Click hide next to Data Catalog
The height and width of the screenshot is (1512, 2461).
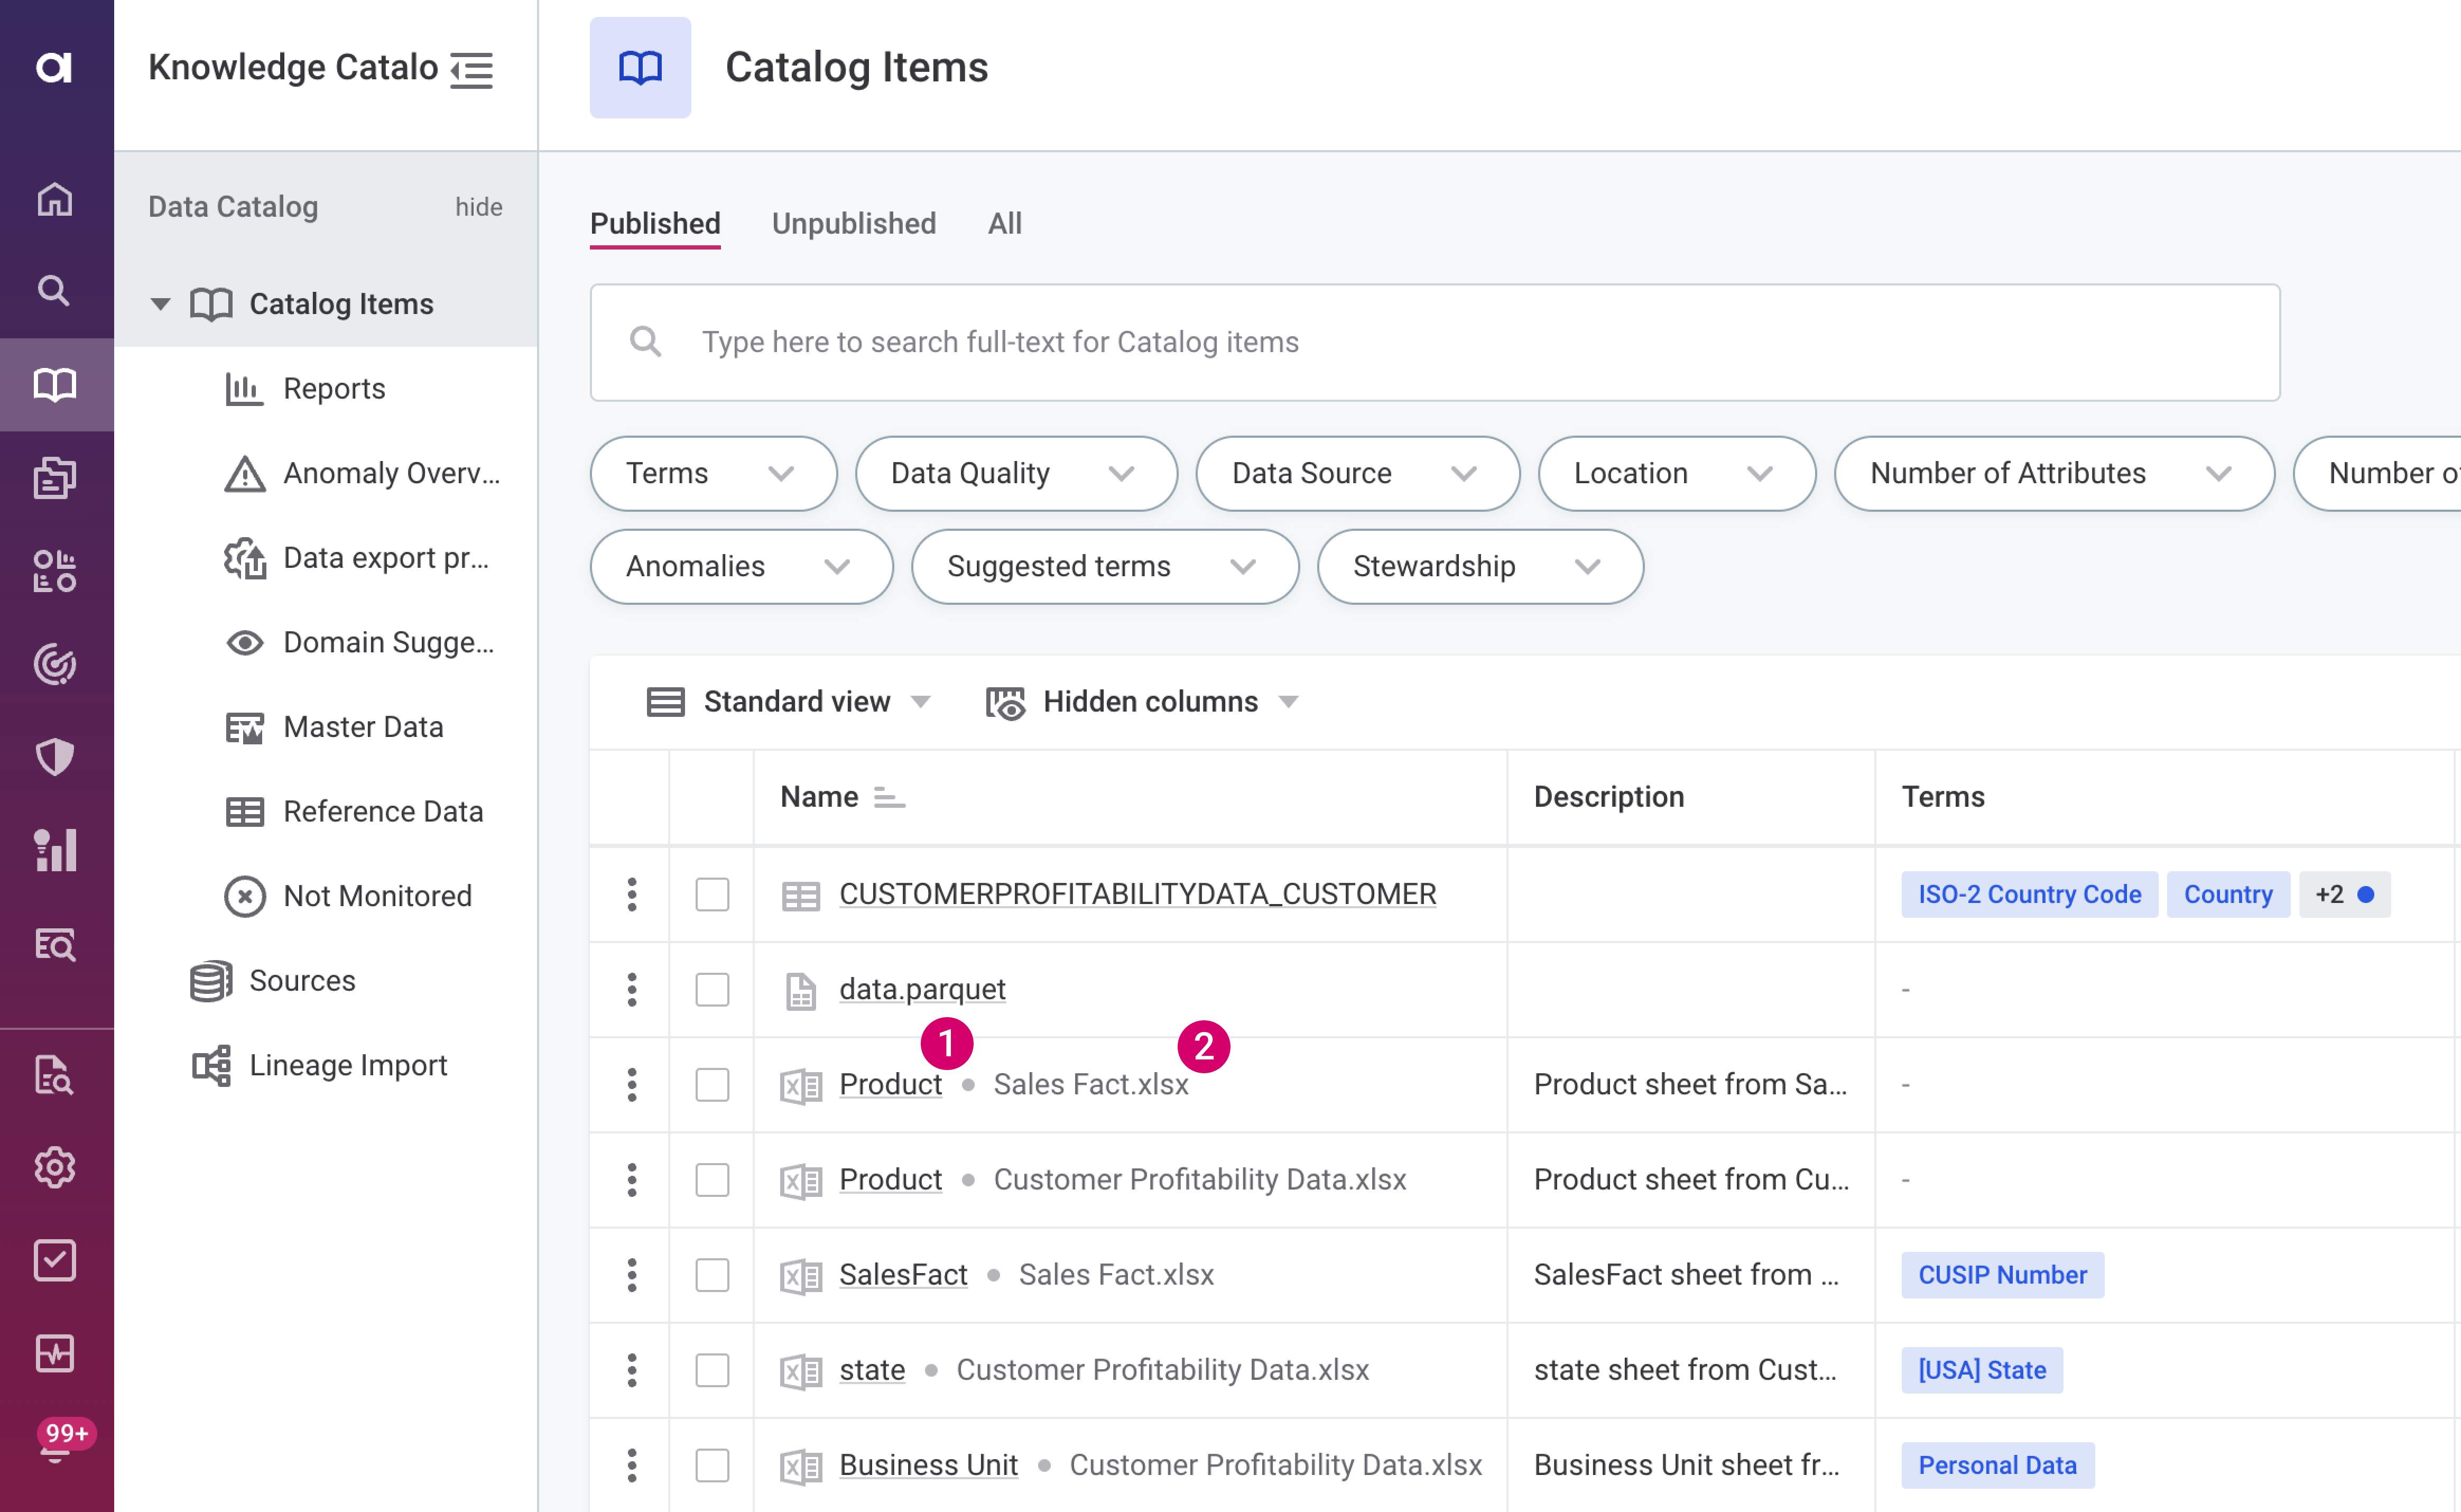pyautogui.click(x=478, y=207)
